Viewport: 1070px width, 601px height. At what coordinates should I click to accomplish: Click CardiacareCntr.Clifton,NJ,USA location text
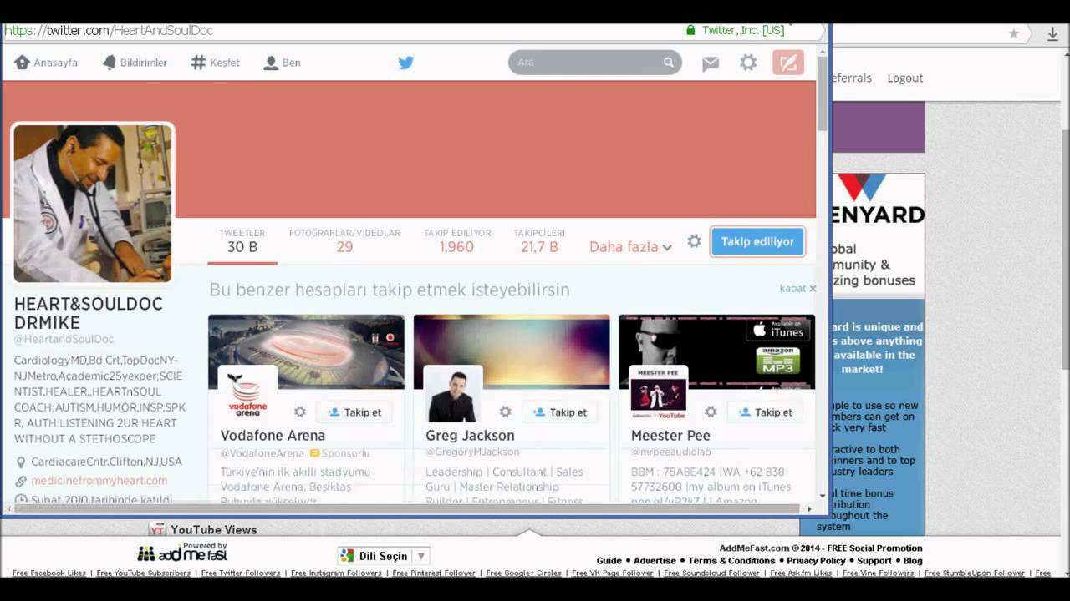coord(106,462)
